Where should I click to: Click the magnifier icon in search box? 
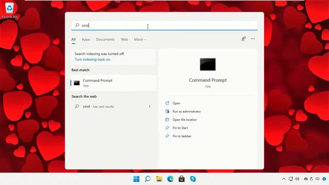pyautogui.click(x=77, y=25)
